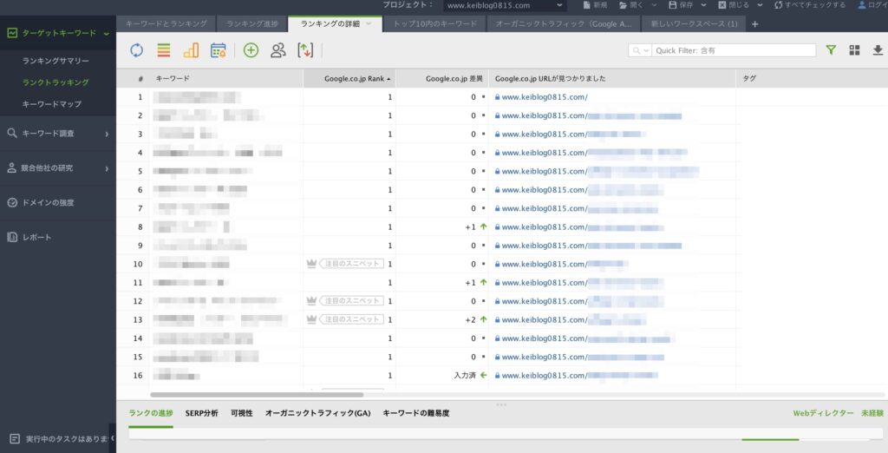Open the dropdown arrow next to 保存

704,5
